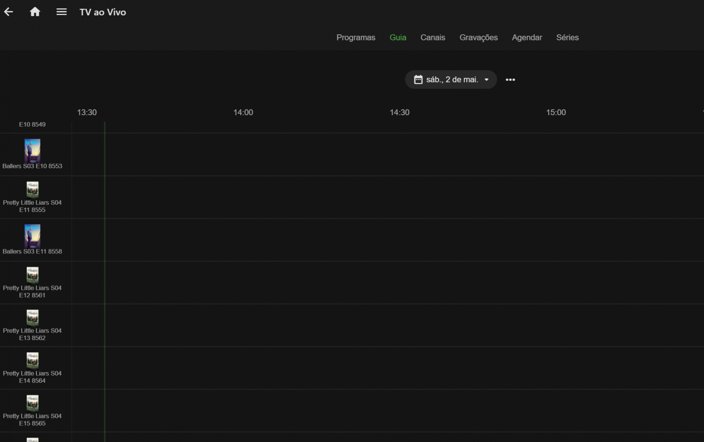
Task: Open Pretty Little Liars S04 E11 8555 thumbnail
Action: [32, 190]
